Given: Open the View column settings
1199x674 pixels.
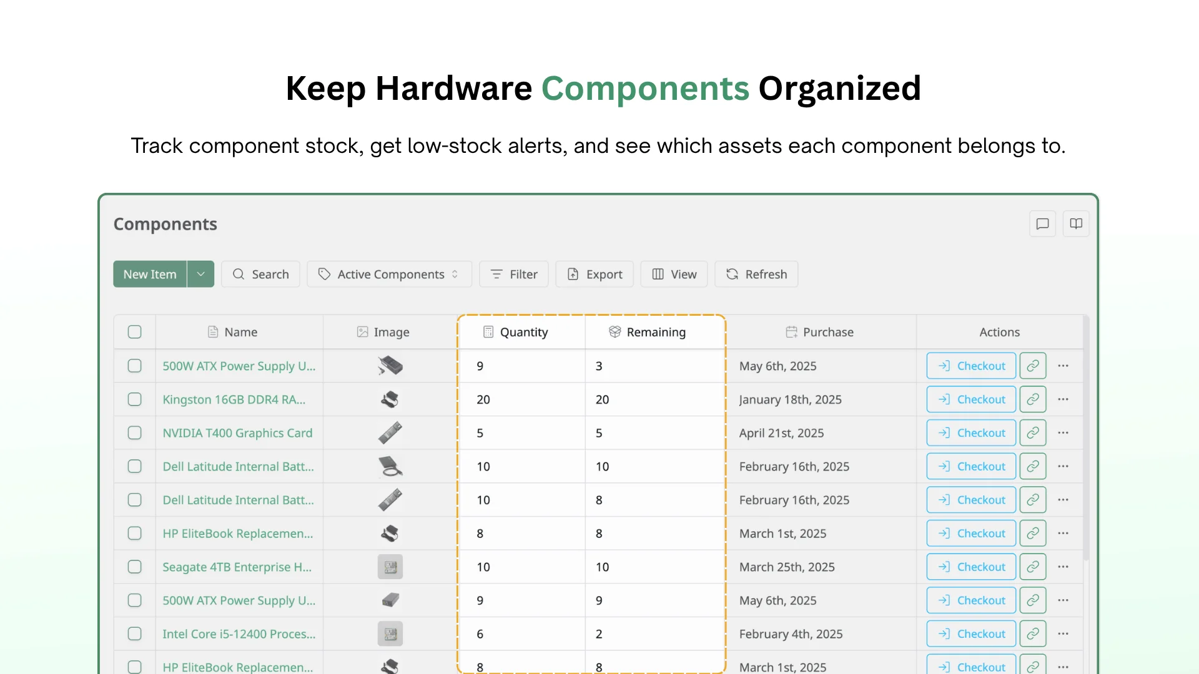Looking at the screenshot, I should coord(674,274).
